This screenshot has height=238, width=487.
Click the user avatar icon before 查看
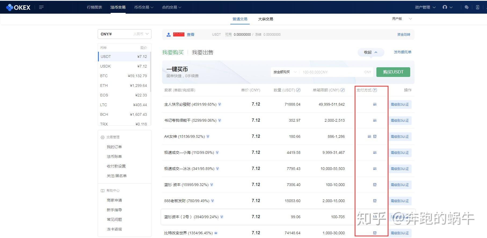click(x=169, y=35)
